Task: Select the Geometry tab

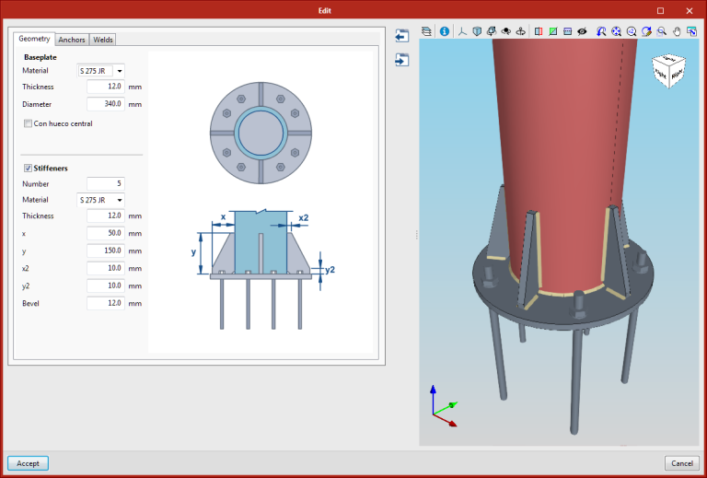Action: point(34,39)
